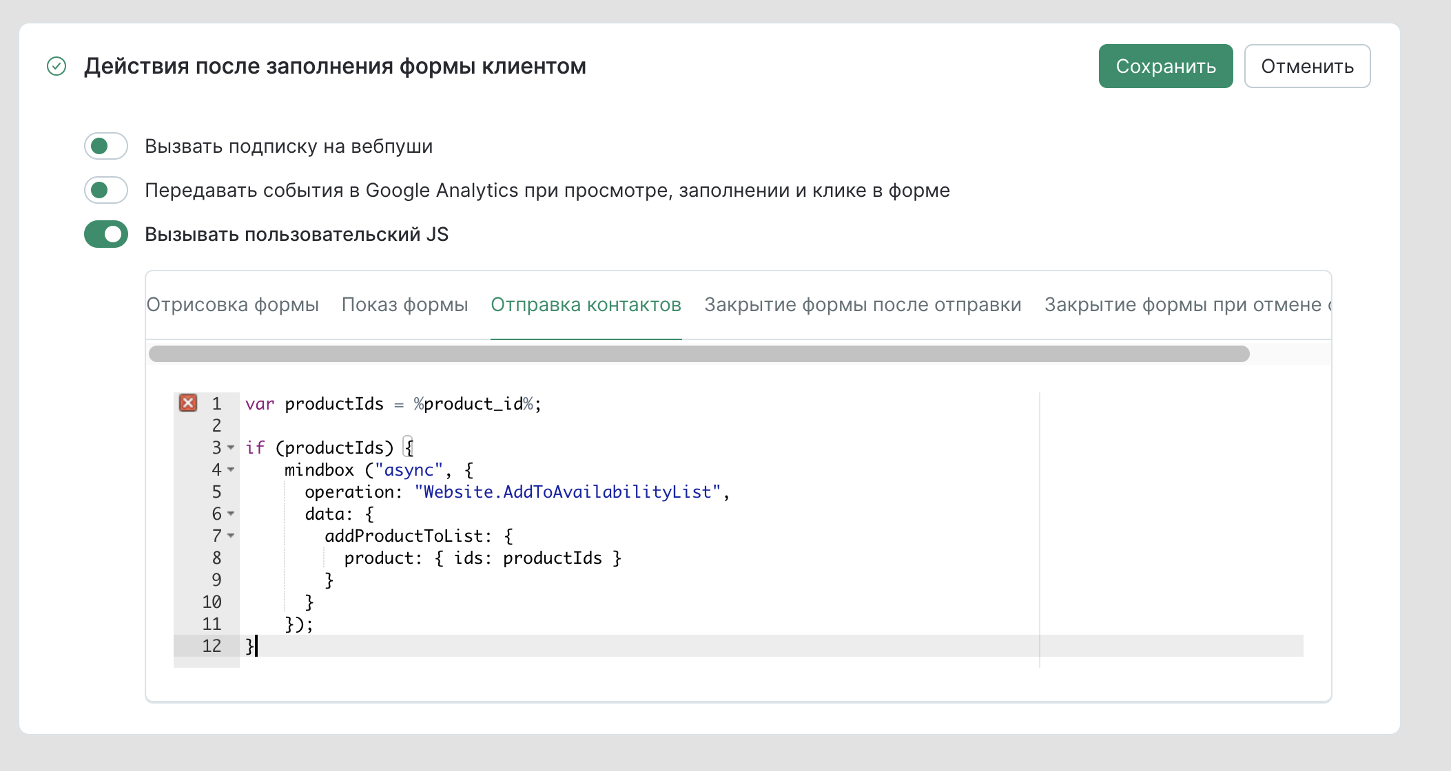Click "});" on line 11
The width and height of the screenshot is (1451, 771).
[299, 624]
